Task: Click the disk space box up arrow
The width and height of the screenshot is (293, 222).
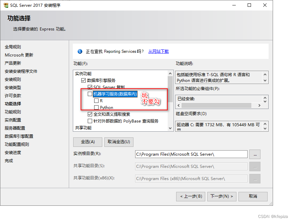Action: pos(265,124)
